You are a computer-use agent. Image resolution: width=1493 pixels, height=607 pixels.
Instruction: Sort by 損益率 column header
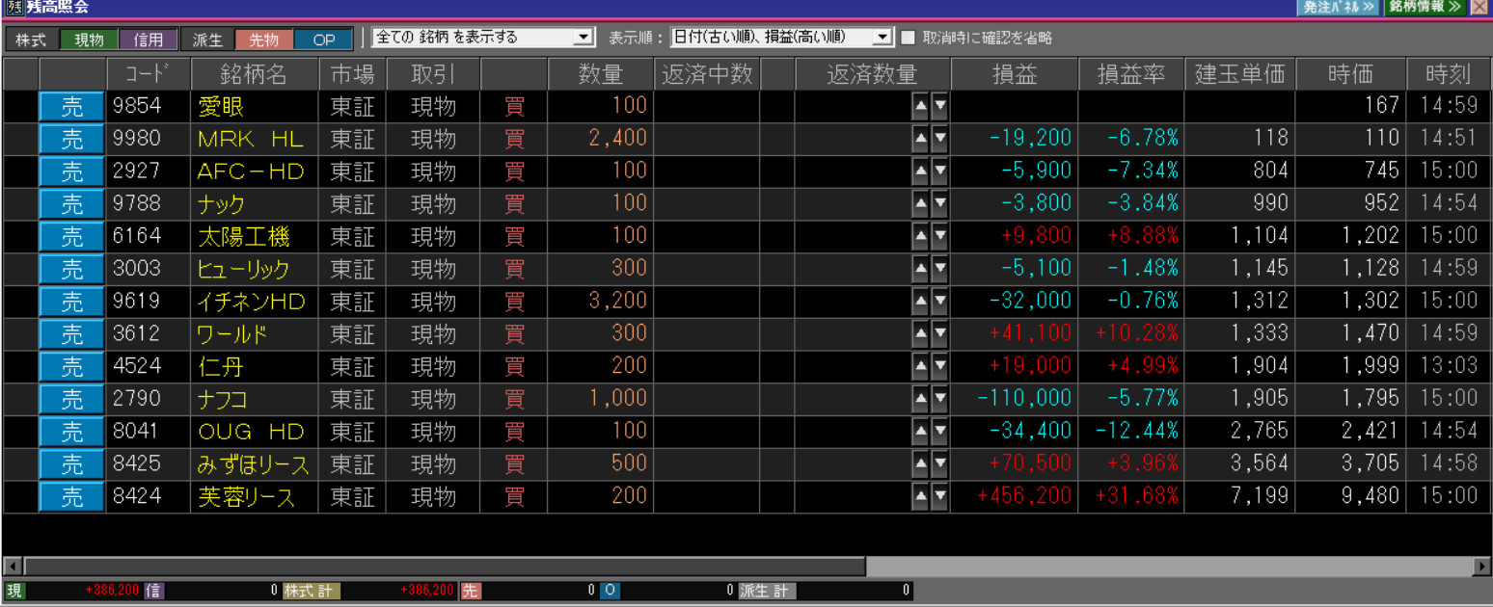1130,74
